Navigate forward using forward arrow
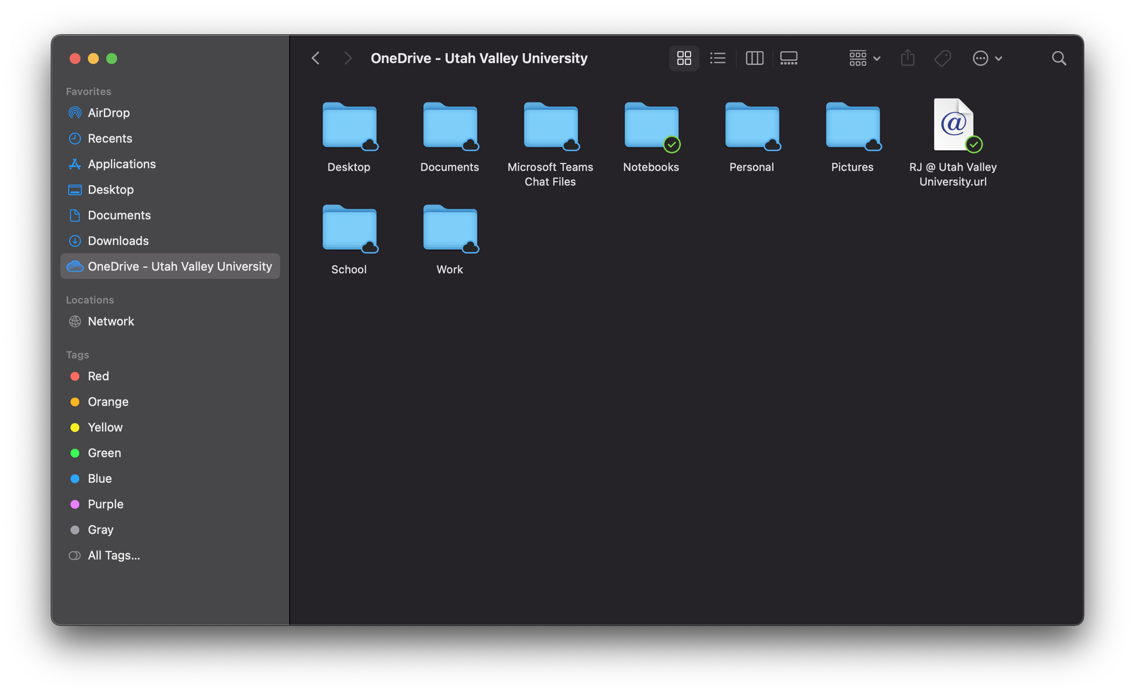 [346, 58]
